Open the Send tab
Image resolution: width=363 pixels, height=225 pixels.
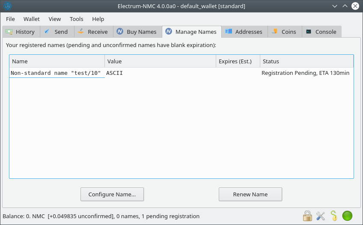(57, 32)
